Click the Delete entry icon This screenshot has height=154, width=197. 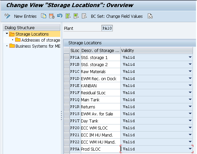(52, 16)
